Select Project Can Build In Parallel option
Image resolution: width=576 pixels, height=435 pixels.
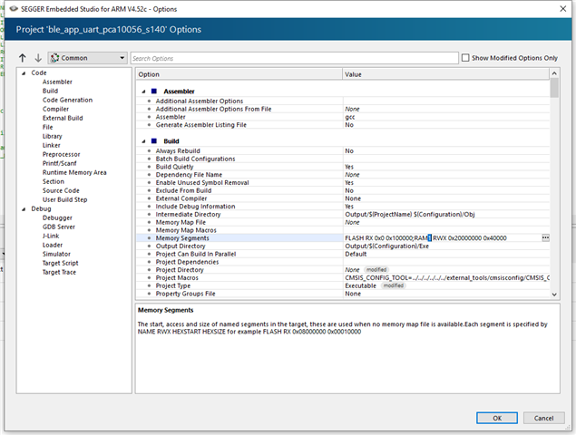point(343,254)
